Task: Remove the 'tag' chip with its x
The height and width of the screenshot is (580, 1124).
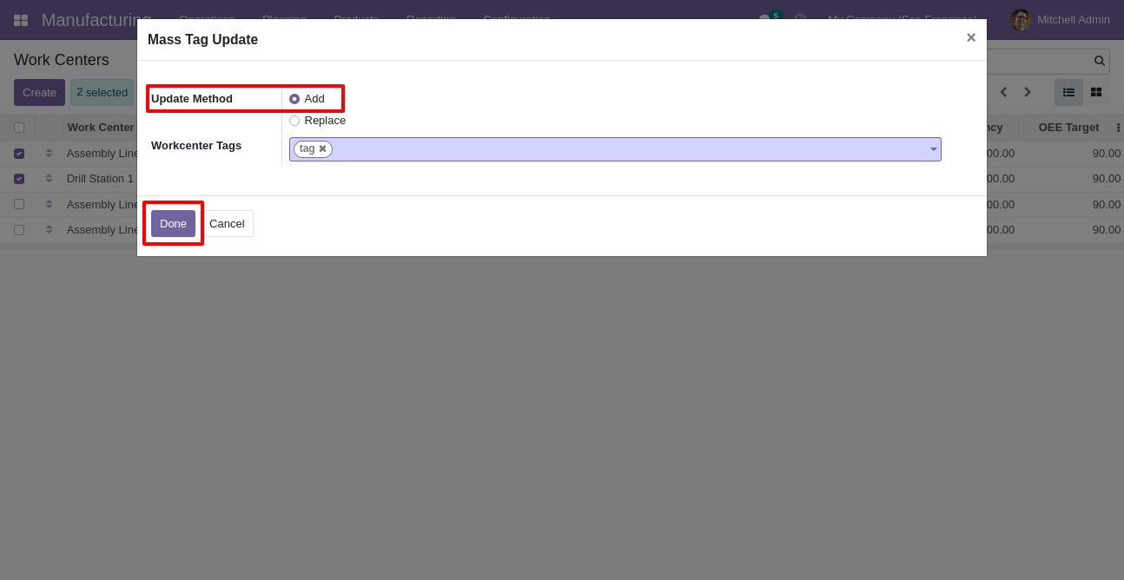Action: [322, 149]
